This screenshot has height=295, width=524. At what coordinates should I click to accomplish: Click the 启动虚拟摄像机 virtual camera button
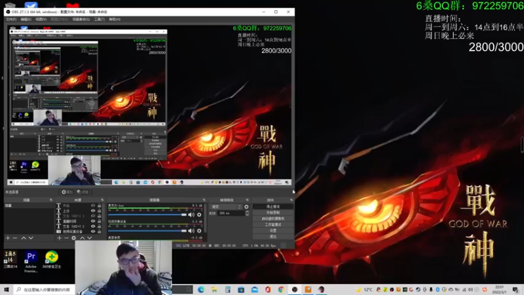273,218
